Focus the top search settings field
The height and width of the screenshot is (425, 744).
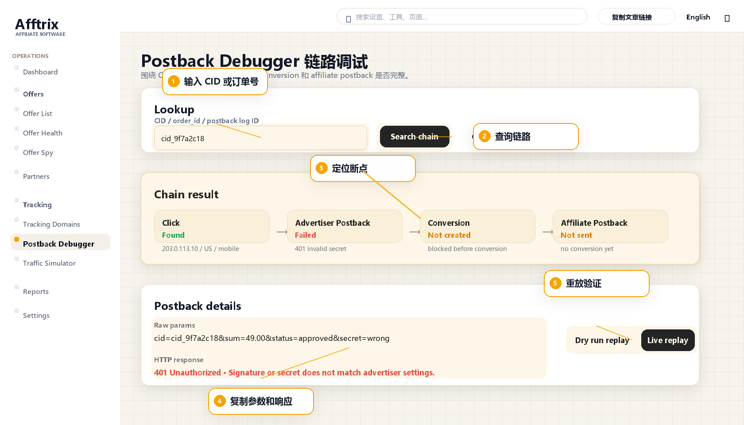coord(462,17)
